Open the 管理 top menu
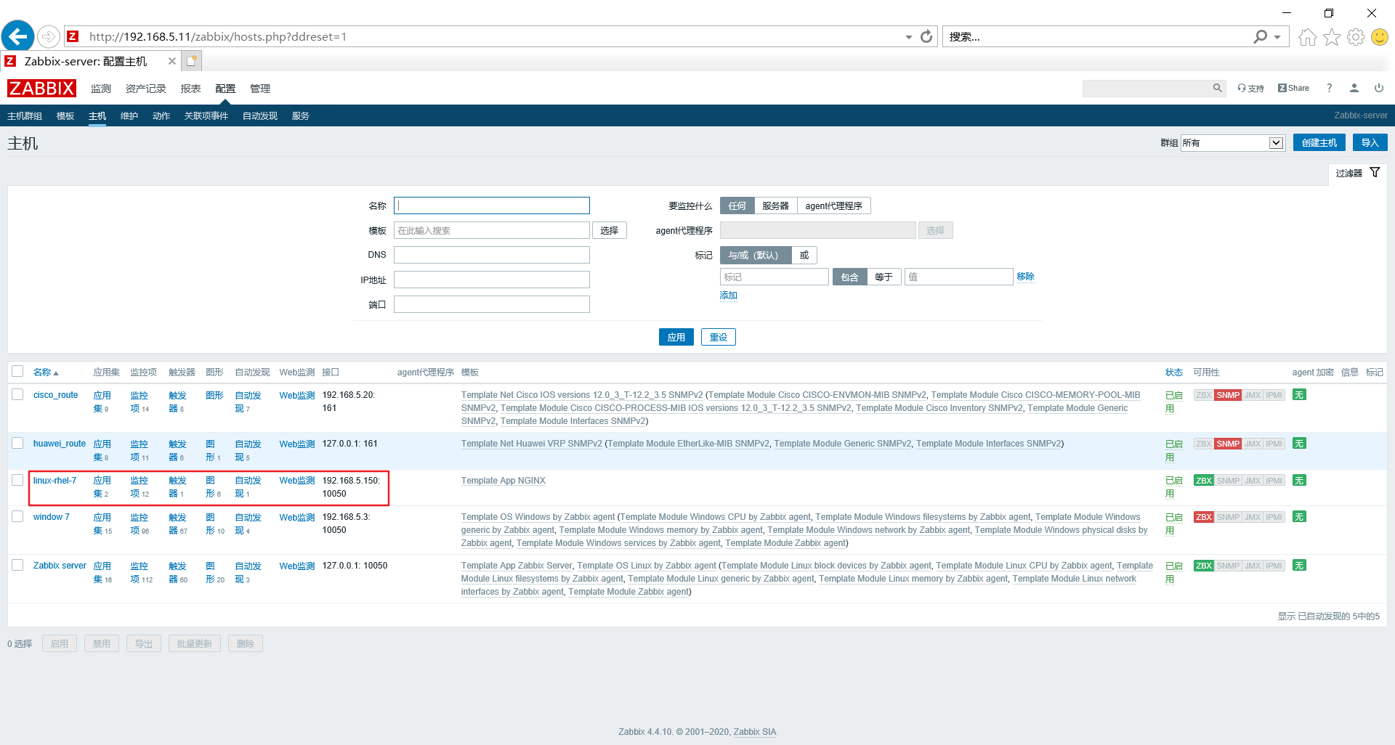The width and height of the screenshot is (1395, 745). (x=259, y=89)
